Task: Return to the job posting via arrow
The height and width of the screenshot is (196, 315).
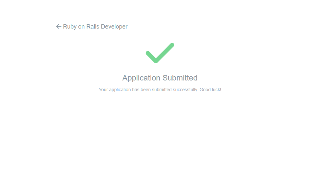Action: click(x=59, y=27)
